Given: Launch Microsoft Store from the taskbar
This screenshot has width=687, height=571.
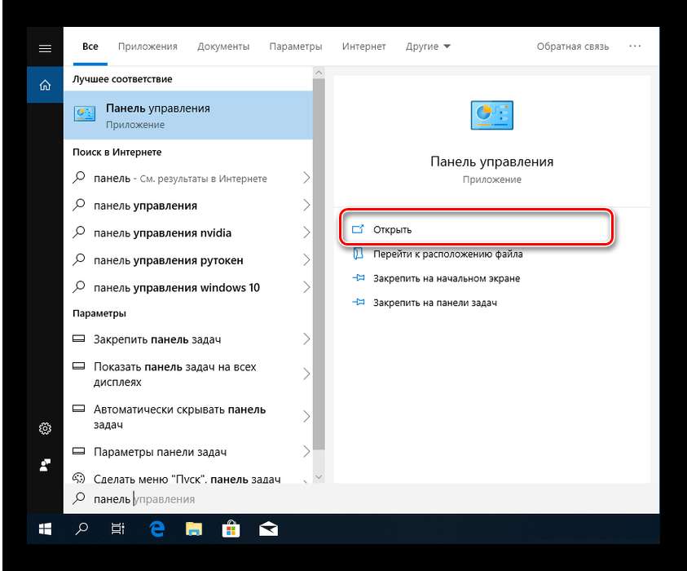Looking at the screenshot, I should [231, 529].
